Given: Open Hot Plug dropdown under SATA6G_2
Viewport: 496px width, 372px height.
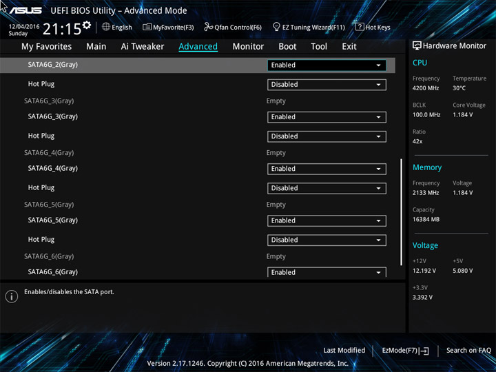Looking at the screenshot, I should [x=327, y=85].
